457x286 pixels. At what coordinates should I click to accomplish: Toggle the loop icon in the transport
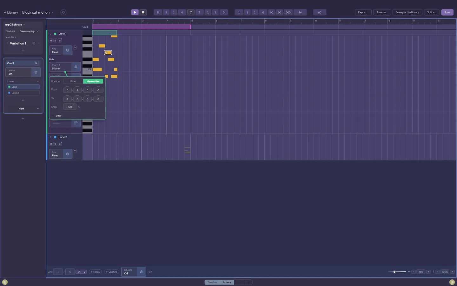(x=191, y=12)
